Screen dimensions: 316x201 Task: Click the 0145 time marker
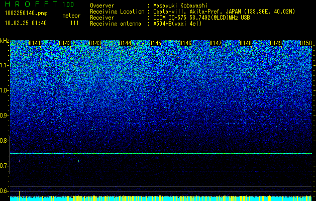tap(155, 43)
